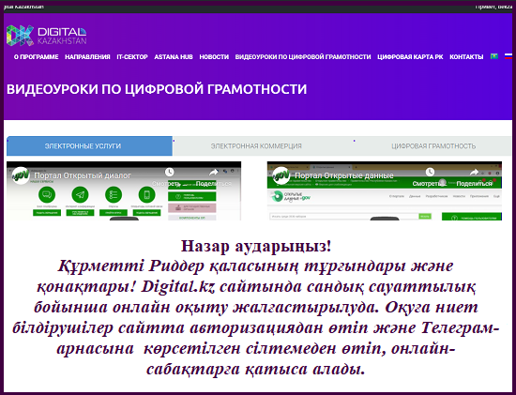Open the Портал Открытый диалог video title

click(83, 175)
